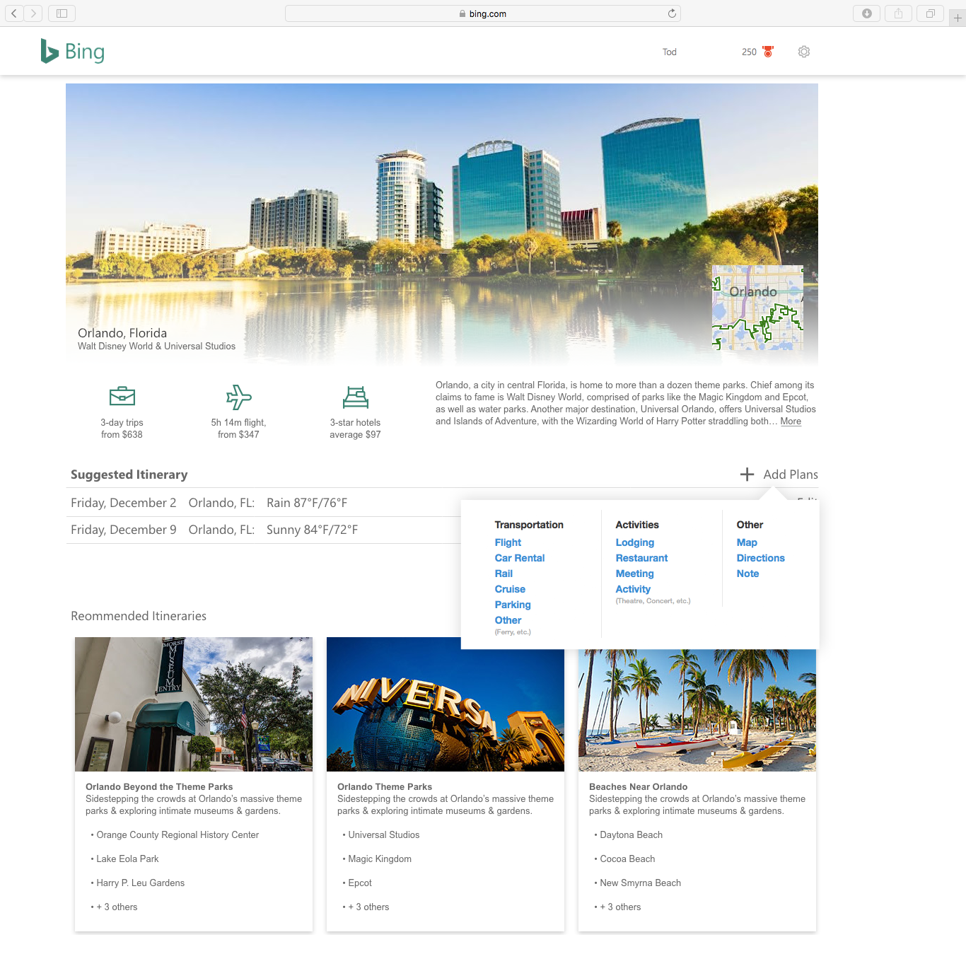Screen dimensions: 966x966
Task: Open Beaches Near Orlando image
Action: pos(697,710)
